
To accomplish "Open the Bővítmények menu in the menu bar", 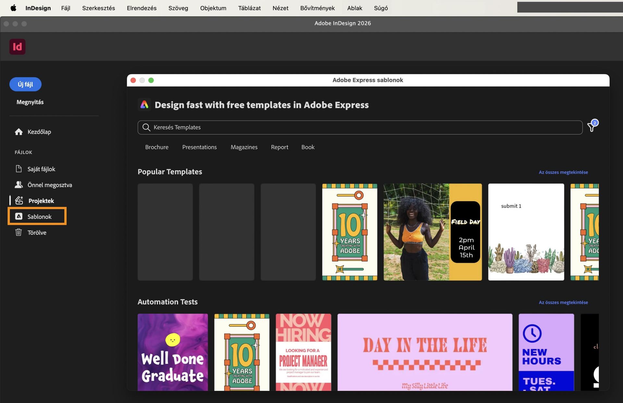I will pos(317,8).
